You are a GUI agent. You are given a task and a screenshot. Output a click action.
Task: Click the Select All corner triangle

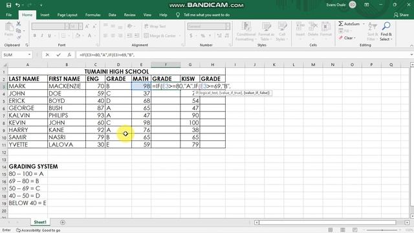(x=5, y=65)
